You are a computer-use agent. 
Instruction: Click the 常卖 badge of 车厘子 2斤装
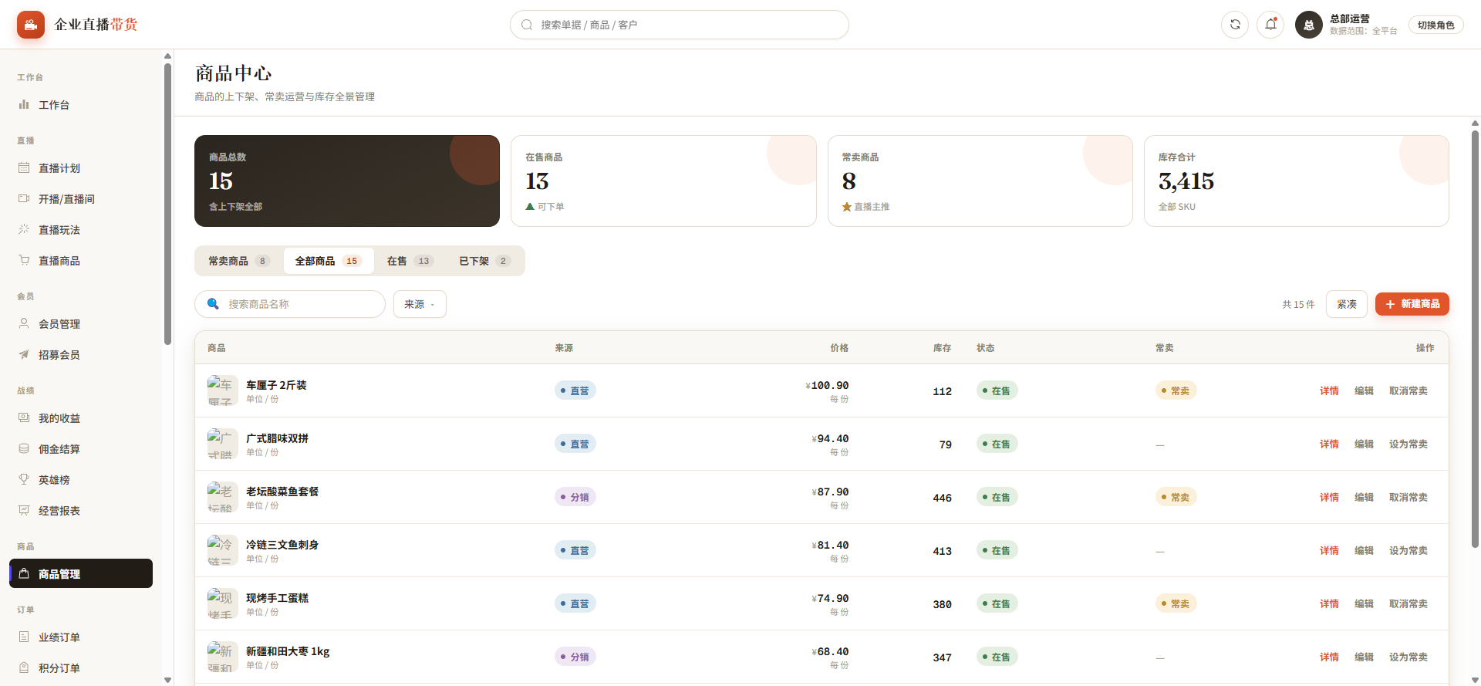[1176, 390]
